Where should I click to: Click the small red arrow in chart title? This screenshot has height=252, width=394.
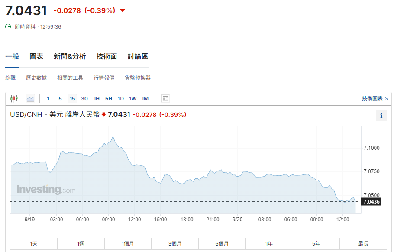click(x=104, y=115)
